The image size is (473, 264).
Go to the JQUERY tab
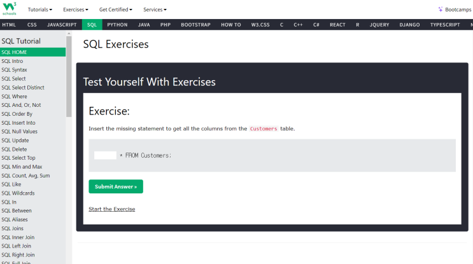tap(379, 25)
